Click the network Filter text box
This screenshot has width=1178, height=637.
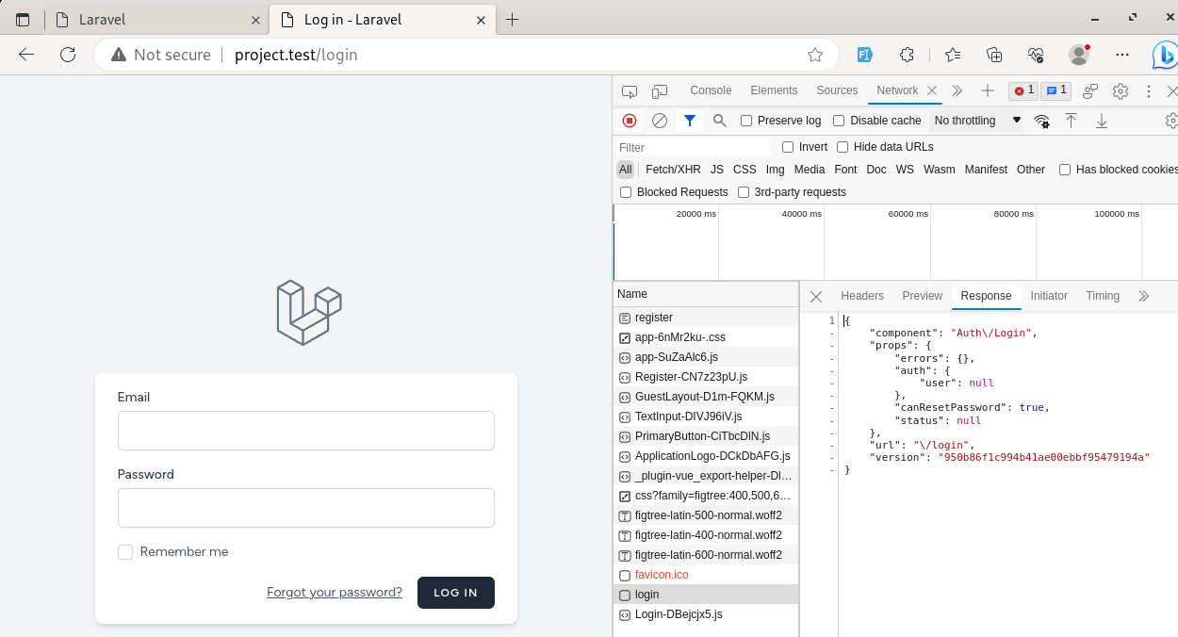tap(693, 148)
